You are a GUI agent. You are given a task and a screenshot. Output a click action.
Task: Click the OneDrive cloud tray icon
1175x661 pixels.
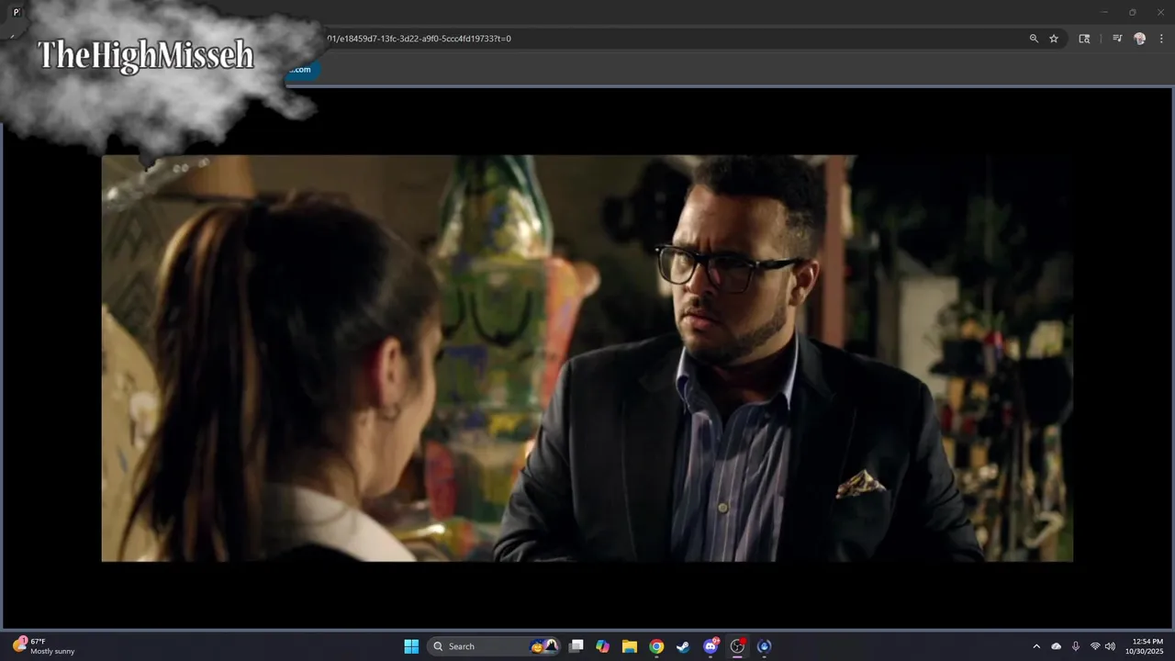[x=1057, y=646]
